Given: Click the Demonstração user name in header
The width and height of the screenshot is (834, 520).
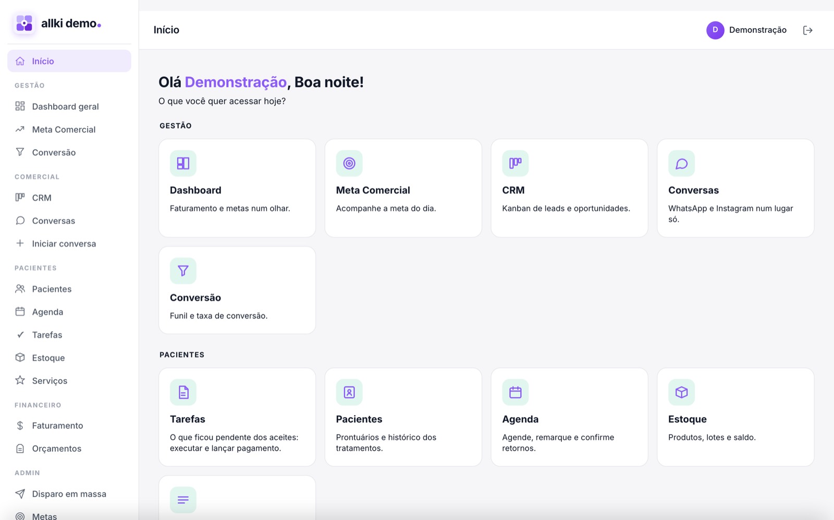Looking at the screenshot, I should [758, 30].
